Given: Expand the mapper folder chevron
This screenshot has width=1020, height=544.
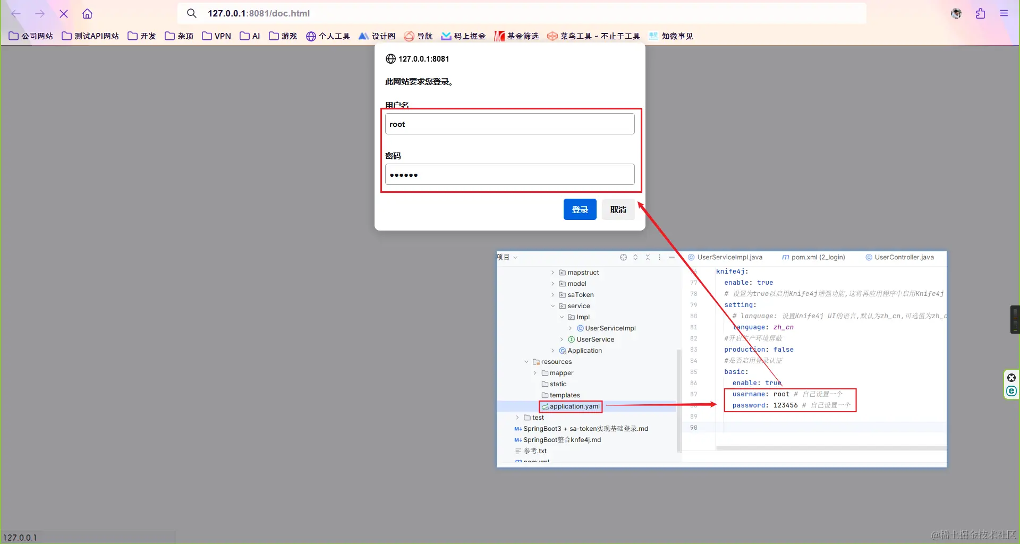Looking at the screenshot, I should 535,373.
